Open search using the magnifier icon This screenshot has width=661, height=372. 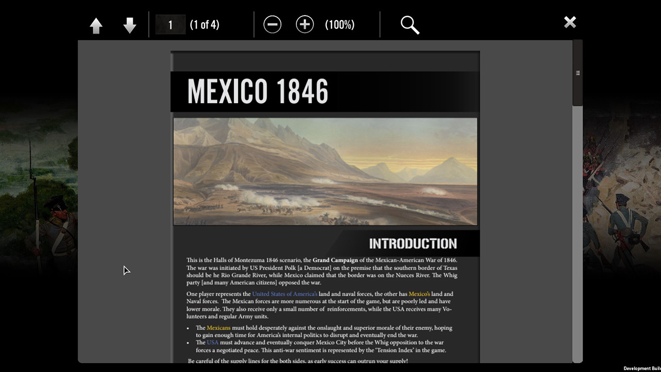pos(410,24)
